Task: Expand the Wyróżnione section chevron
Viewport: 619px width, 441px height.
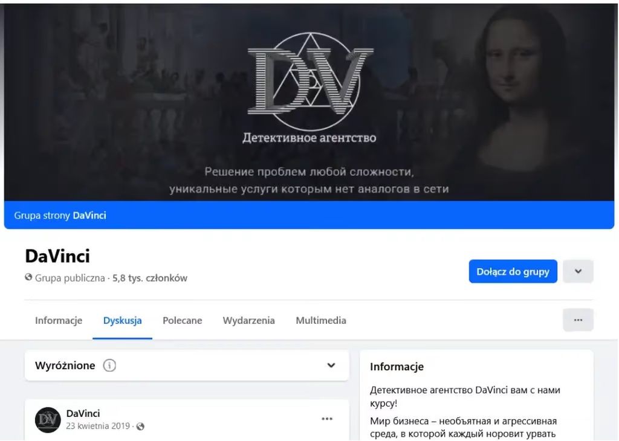Action: [x=331, y=365]
